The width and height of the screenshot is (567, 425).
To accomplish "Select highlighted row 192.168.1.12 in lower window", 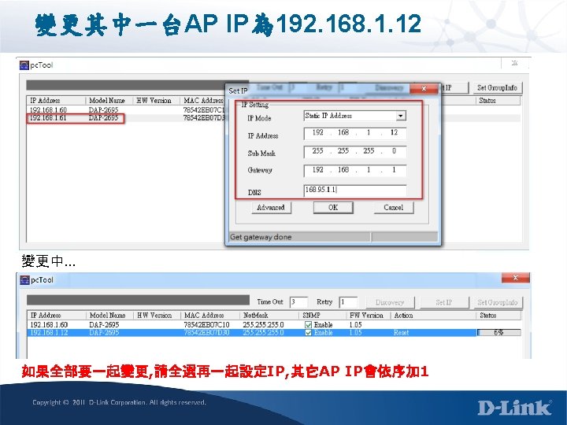I will tap(274, 332).
